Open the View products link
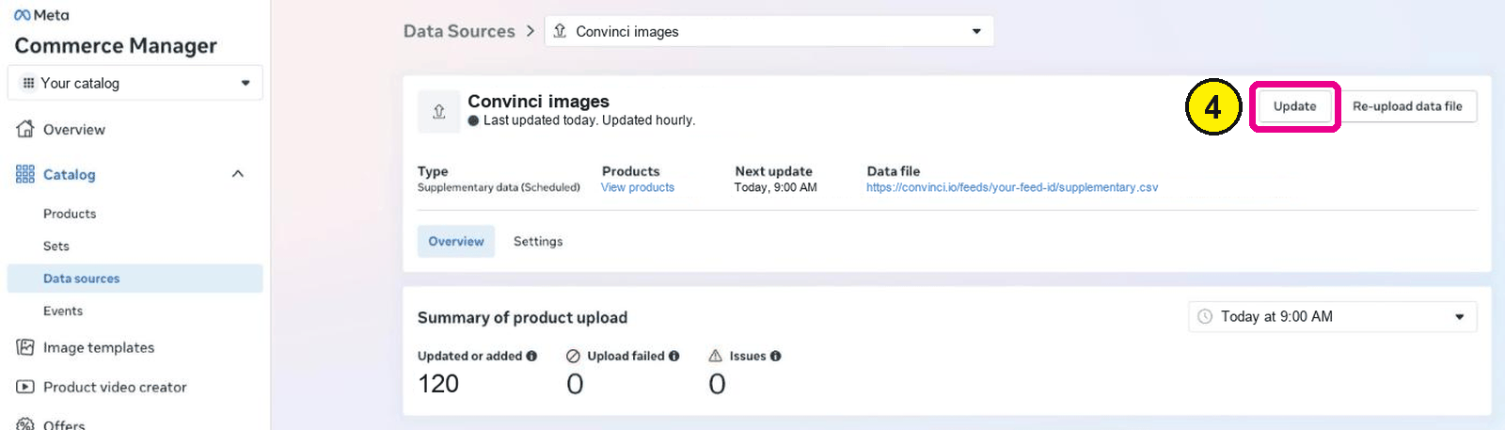 (x=638, y=187)
